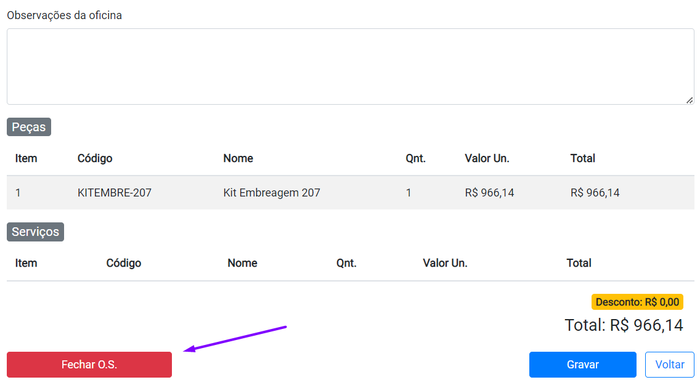Click the Nome header in Peças table
The height and width of the screenshot is (385, 700).
pyautogui.click(x=238, y=158)
